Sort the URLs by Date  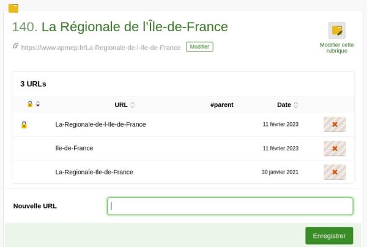287,105
